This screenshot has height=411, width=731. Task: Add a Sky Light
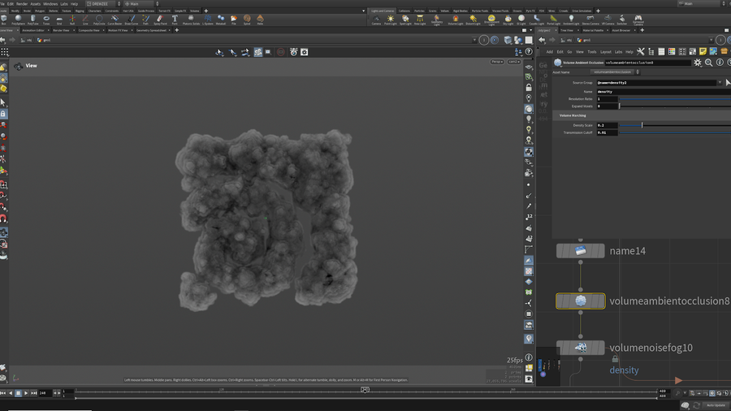[508, 19]
